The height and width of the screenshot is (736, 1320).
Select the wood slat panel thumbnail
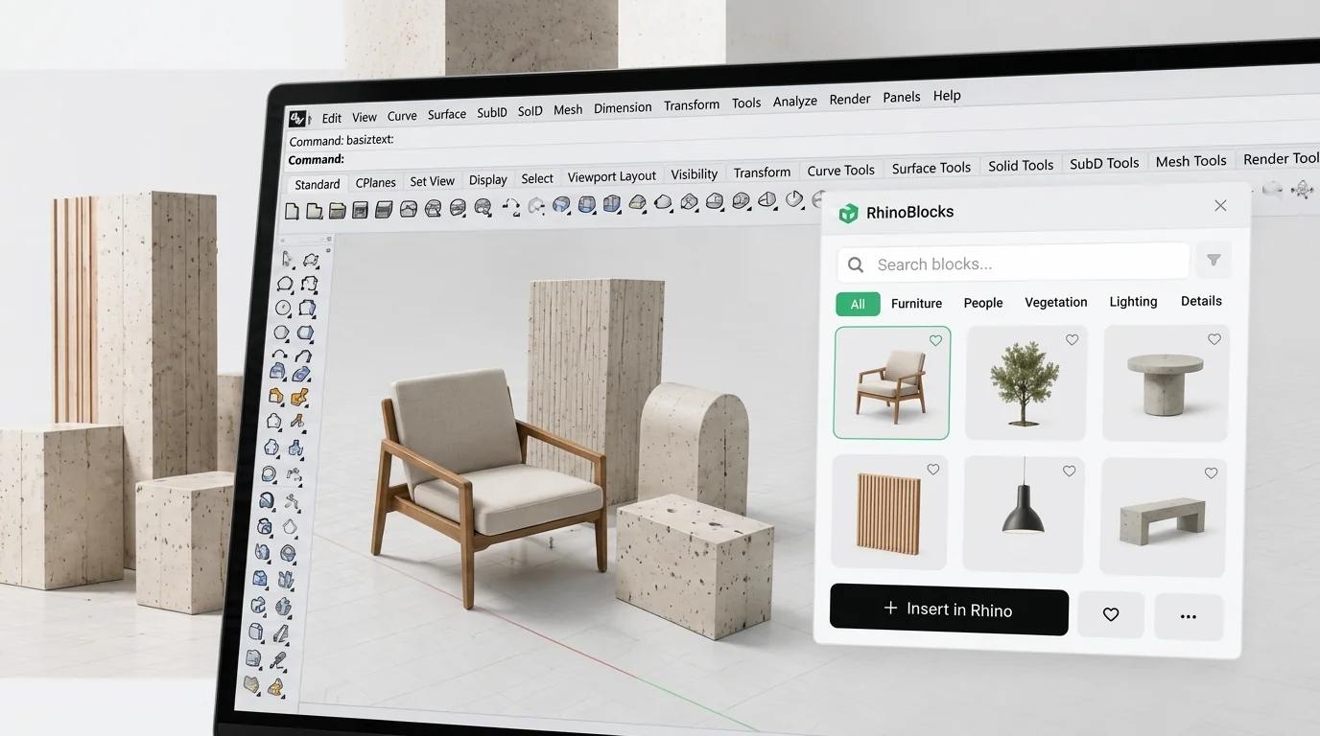(889, 513)
